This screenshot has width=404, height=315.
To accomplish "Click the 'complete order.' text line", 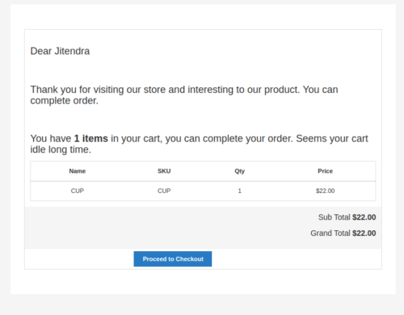I will pos(65,101).
